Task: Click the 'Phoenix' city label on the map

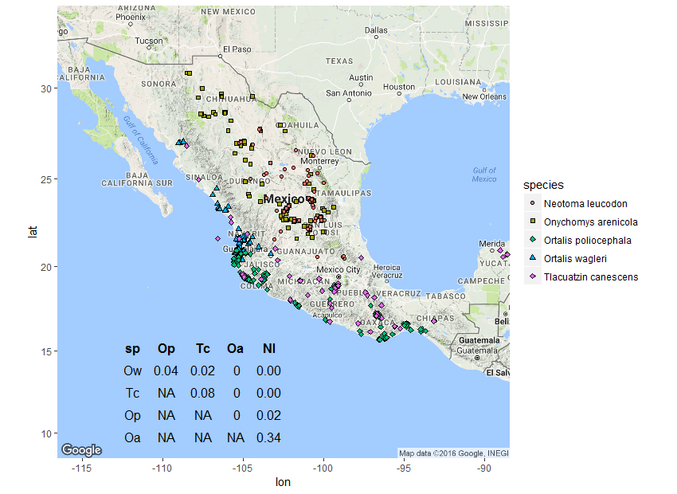Action: (x=131, y=18)
